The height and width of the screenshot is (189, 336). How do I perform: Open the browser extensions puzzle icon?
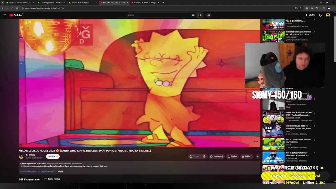point(317,8)
